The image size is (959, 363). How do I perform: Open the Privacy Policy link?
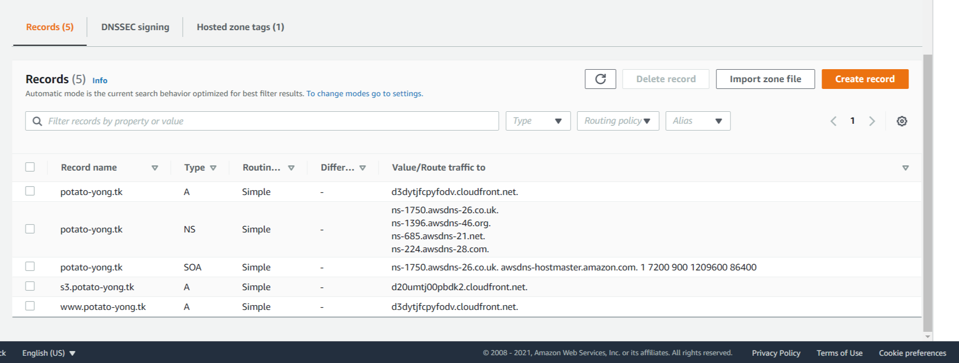coord(776,353)
